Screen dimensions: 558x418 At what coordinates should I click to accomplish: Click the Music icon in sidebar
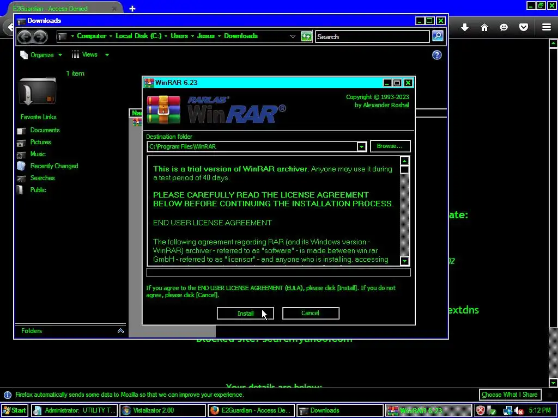coord(21,155)
